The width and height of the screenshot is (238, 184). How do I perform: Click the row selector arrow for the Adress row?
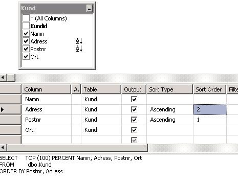(x=2, y=109)
